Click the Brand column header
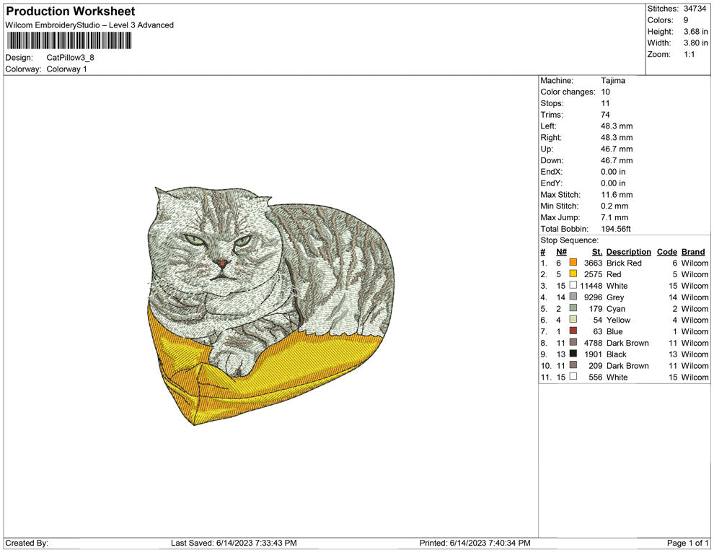Viewport: 714px width, 550px height. pos(693,252)
